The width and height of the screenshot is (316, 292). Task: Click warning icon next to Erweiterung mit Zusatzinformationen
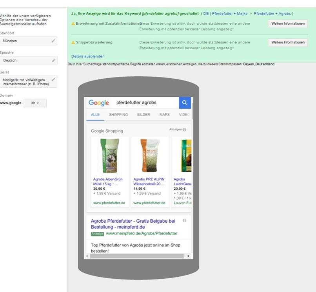(x=73, y=23)
